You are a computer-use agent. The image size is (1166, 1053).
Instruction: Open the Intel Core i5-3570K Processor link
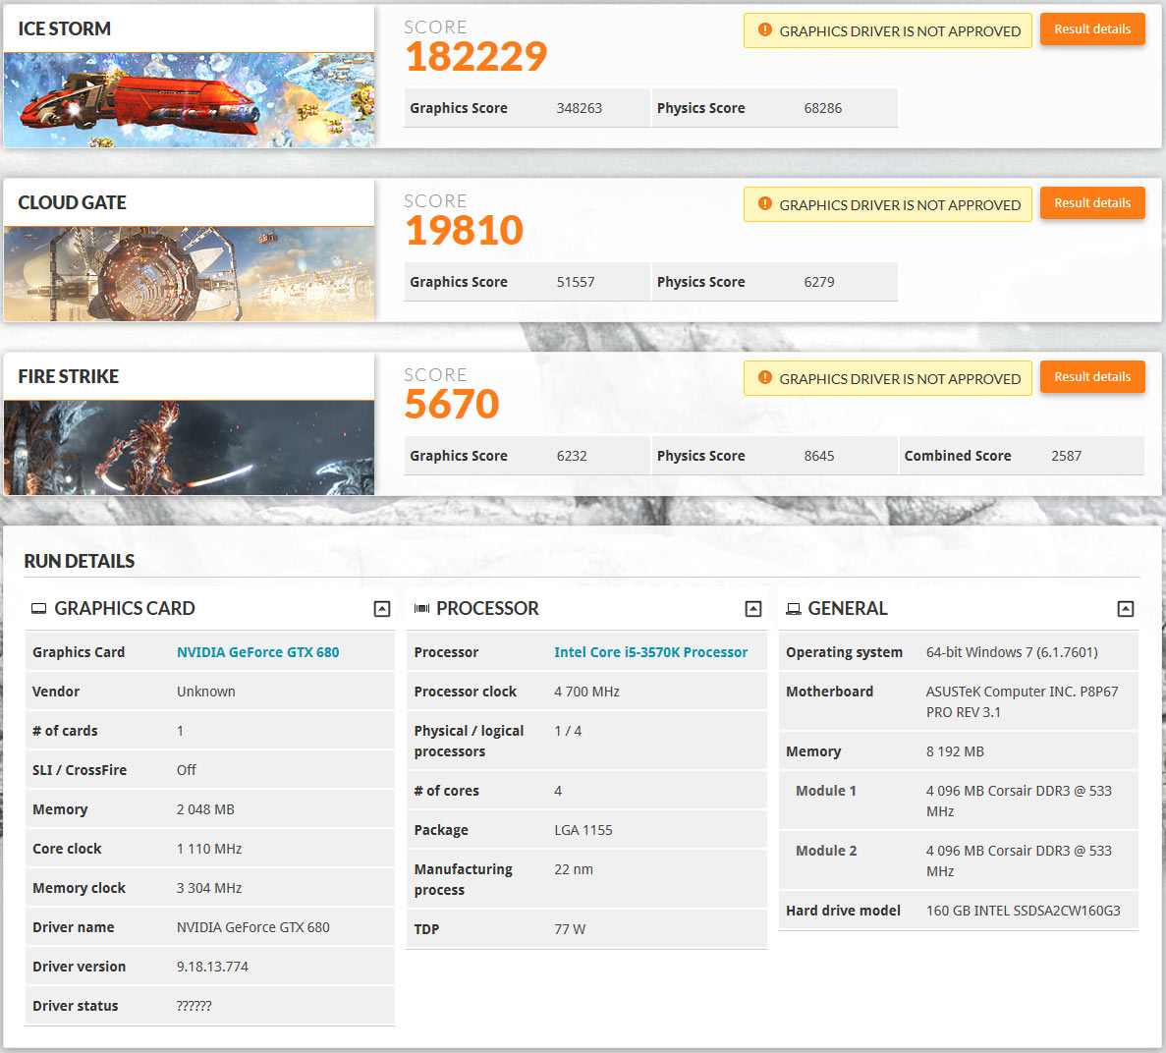[650, 652]
